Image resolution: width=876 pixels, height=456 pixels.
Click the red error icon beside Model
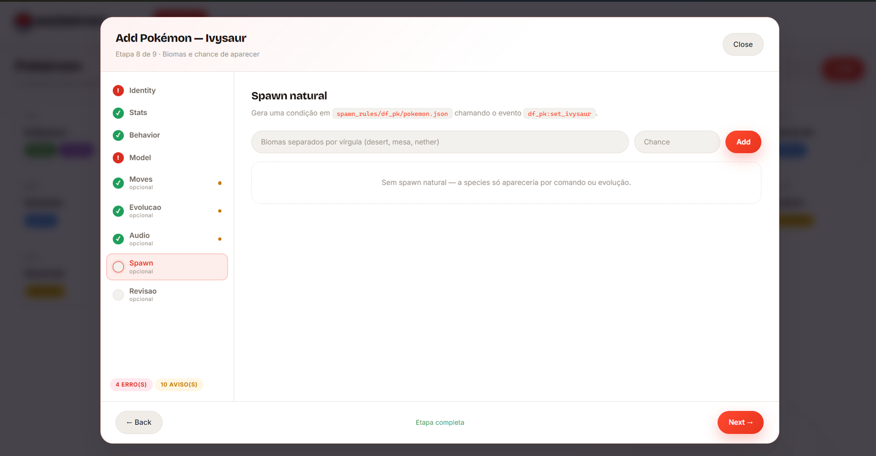tap(118, 158)
